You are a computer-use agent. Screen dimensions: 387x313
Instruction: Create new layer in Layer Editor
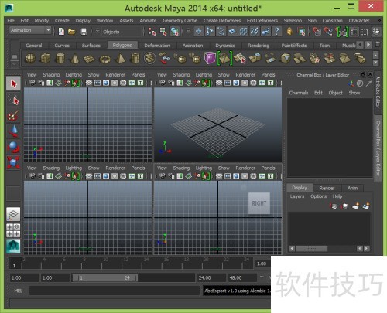click(x=355, y=206)
